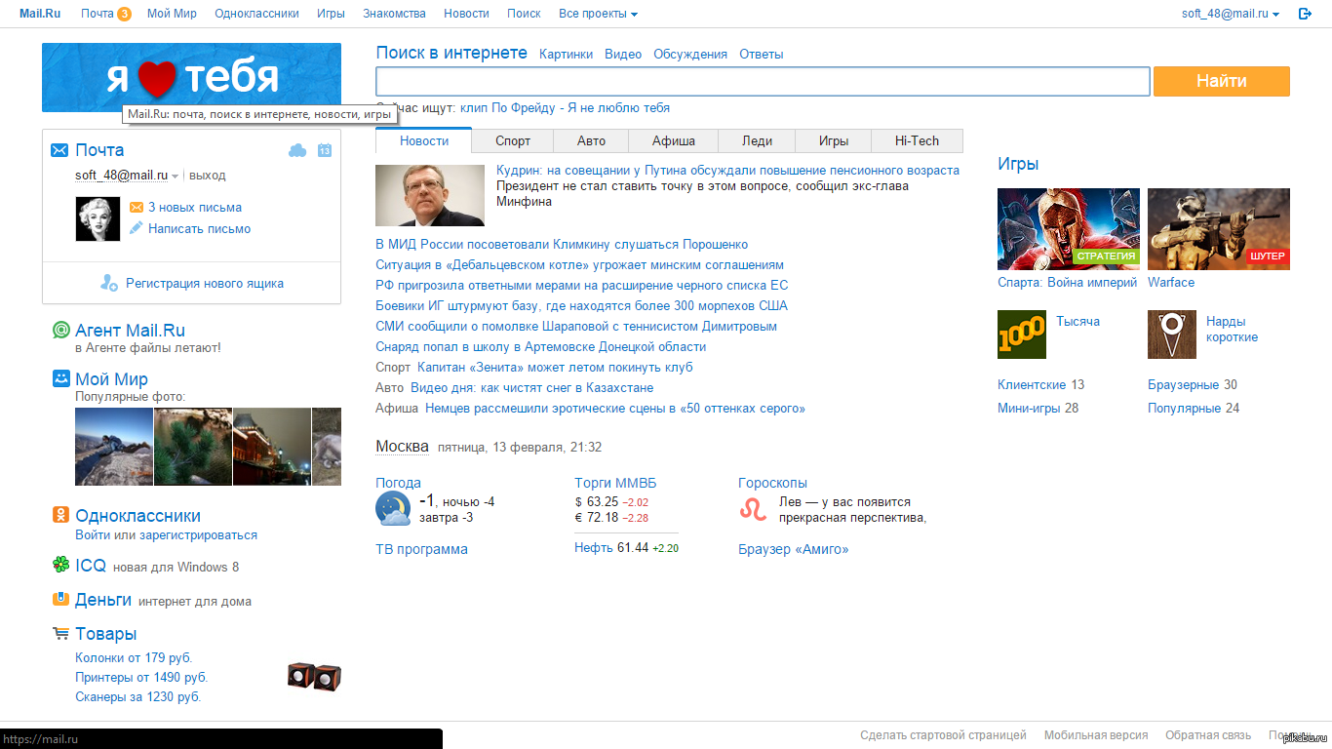Open the night building popular photo

point(272,447)
